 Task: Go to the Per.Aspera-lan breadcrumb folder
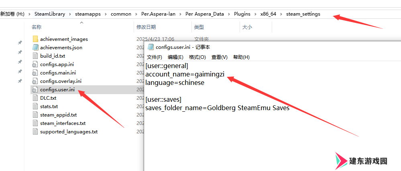click(158, 14)
